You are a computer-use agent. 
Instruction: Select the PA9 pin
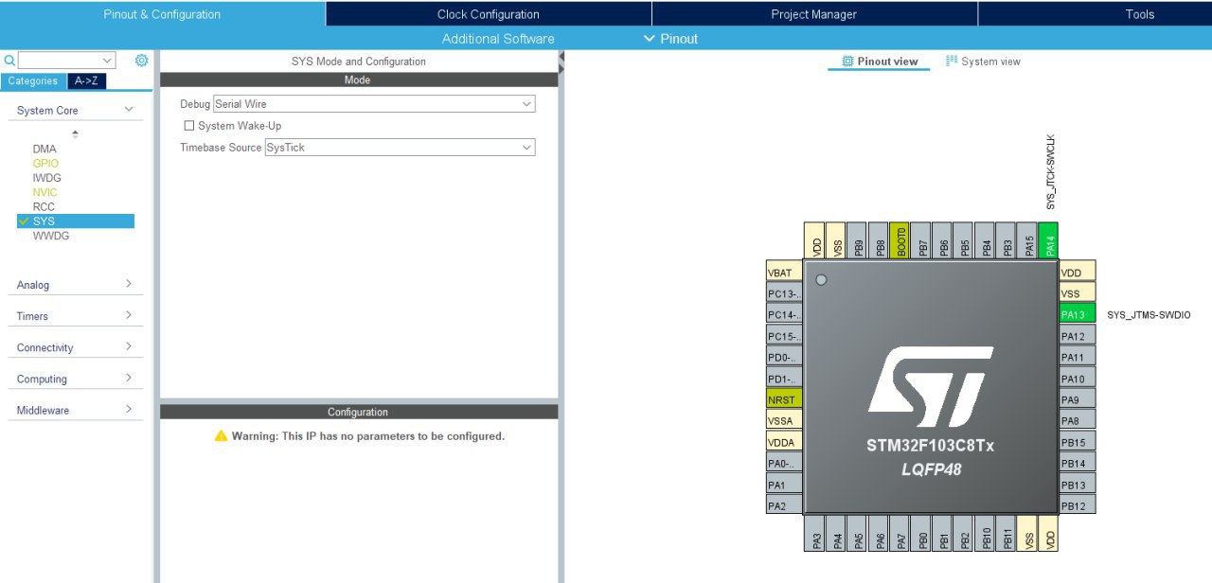click(x=1078, y=399)
